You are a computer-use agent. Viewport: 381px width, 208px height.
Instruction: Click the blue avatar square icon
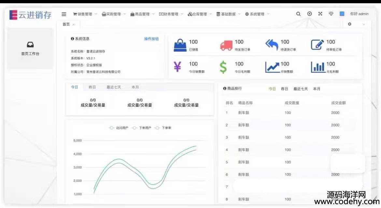click(x=342, y=14)
